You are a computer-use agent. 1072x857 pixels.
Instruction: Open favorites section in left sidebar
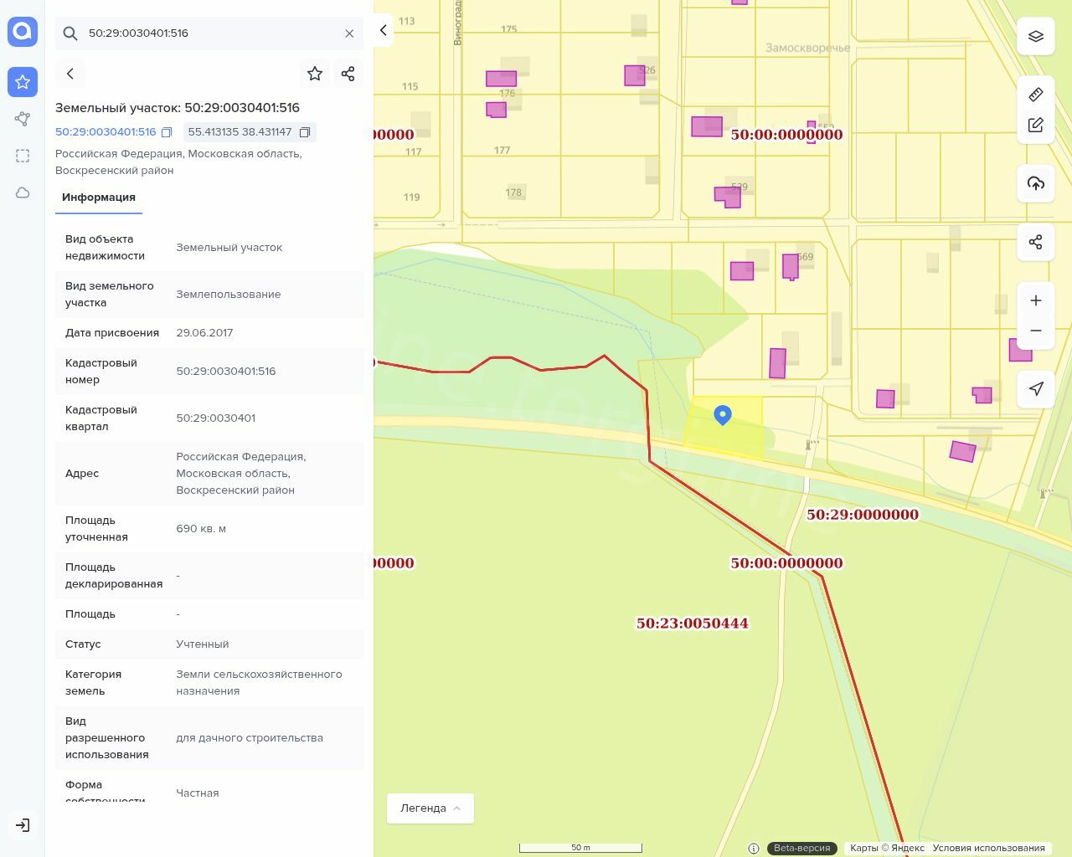click(23, 82)
